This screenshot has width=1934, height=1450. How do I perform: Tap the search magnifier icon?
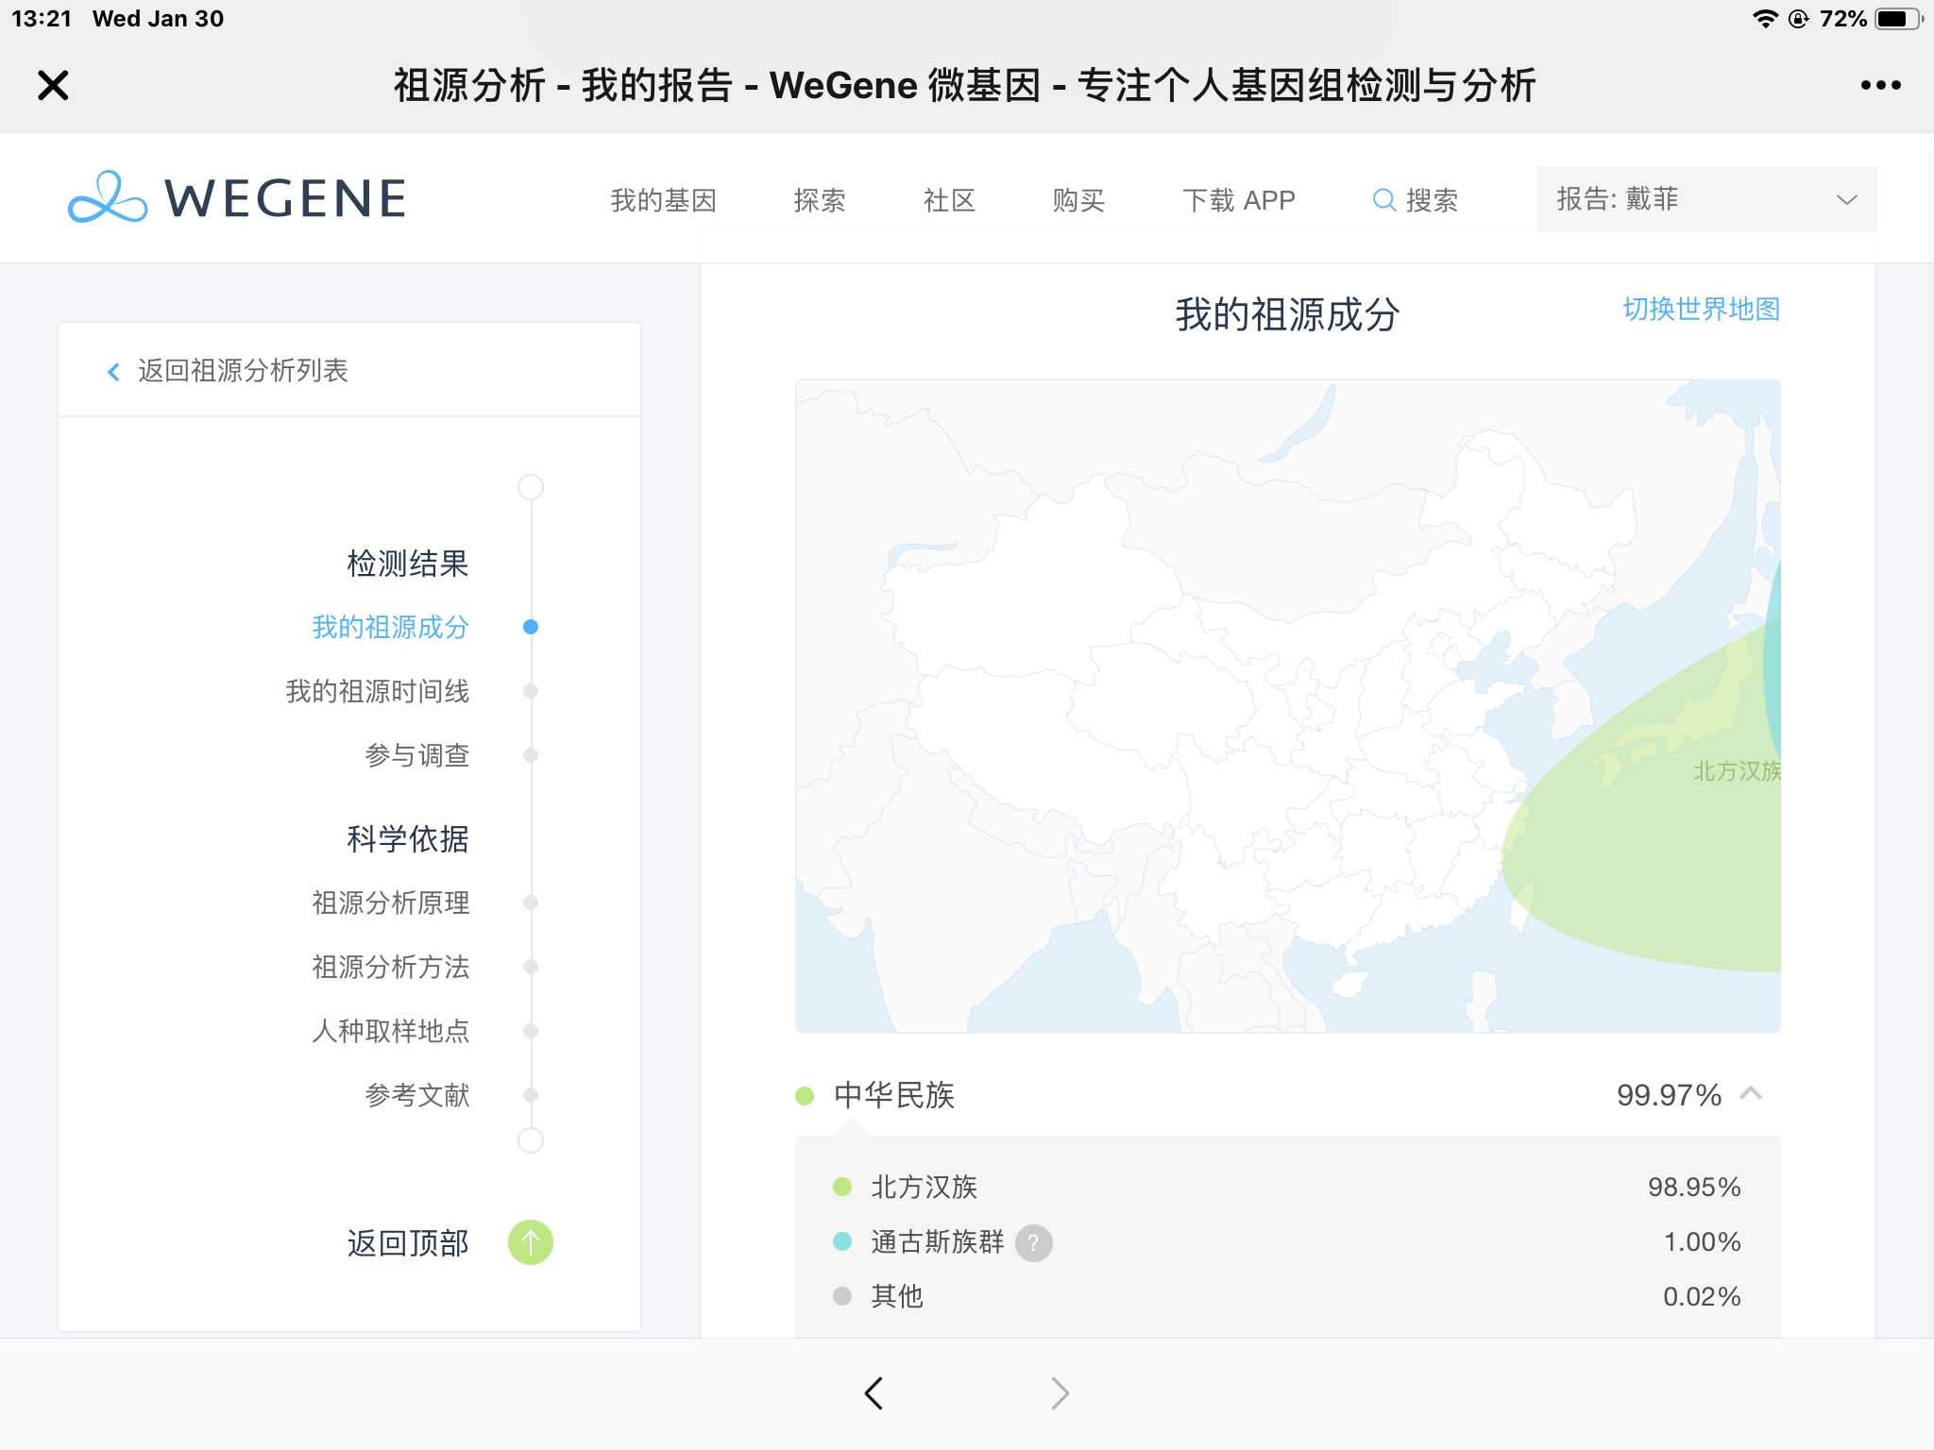(x=1383, y=200)
